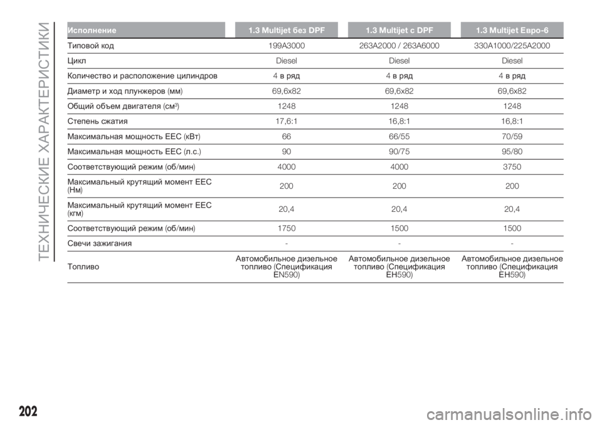Select the '1.3 Multijet без DPF' column header
The width and height of the screenshot is (602, 425).
[x=287, y=30]
